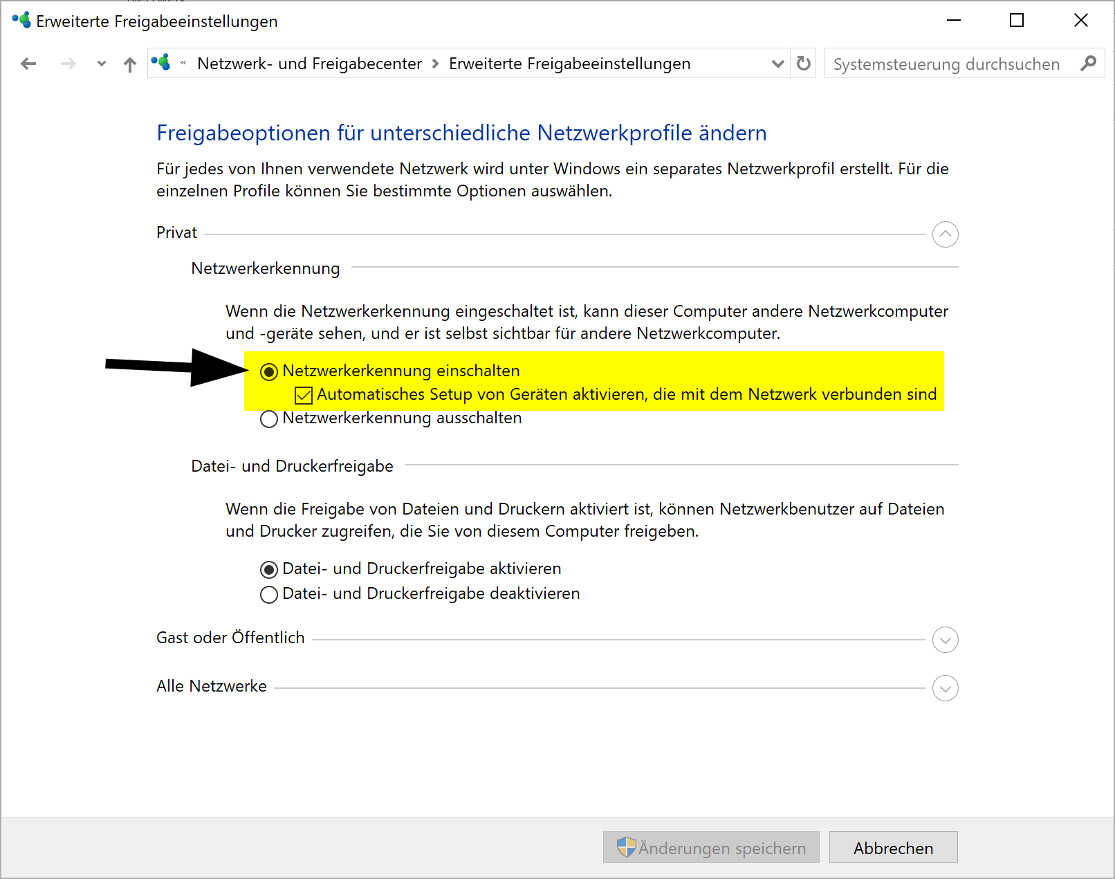Click the Freigabeeinstellungen icon in the title bar
This screenshot has height=879, width=1115.
click(x=20, y=20)
